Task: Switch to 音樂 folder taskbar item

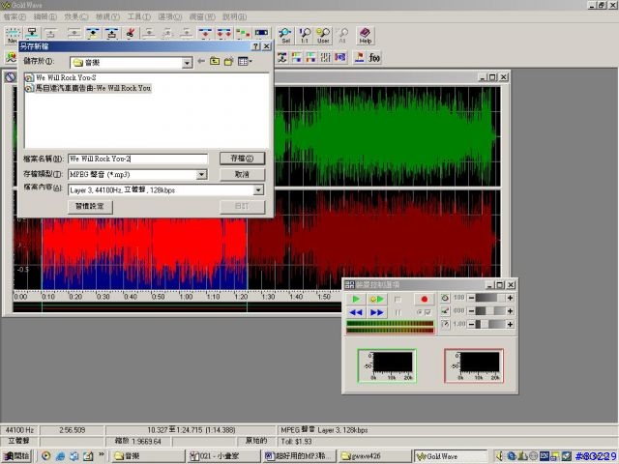Action: (x=147, y=456)
